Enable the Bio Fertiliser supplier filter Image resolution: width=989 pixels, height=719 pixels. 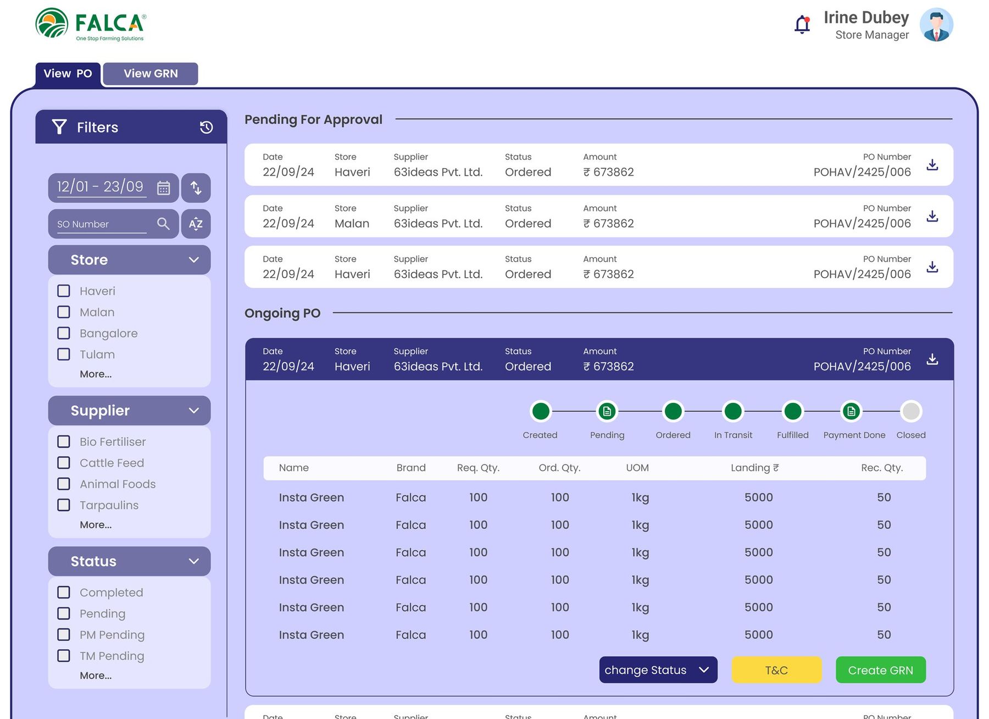click(x=64, y=441)
